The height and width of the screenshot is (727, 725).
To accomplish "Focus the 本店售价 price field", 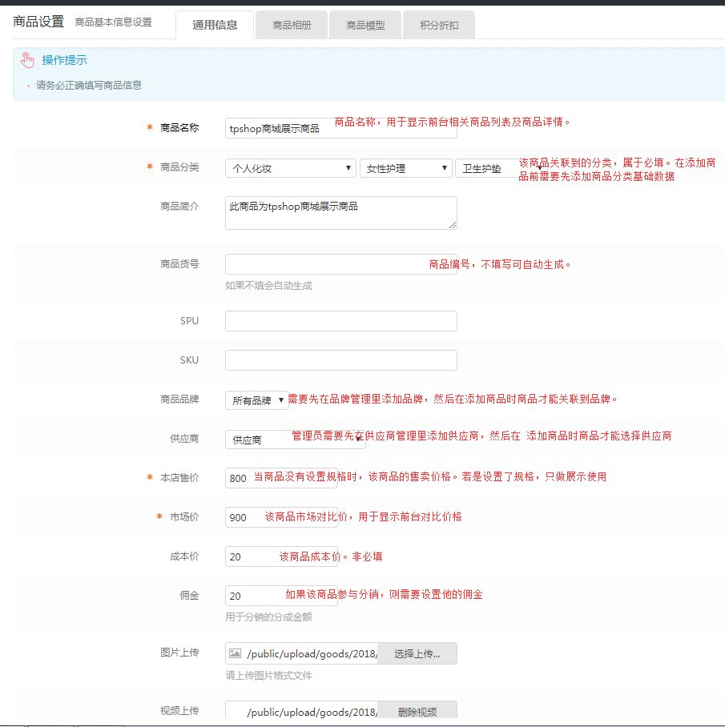I will tap(239, 478).
